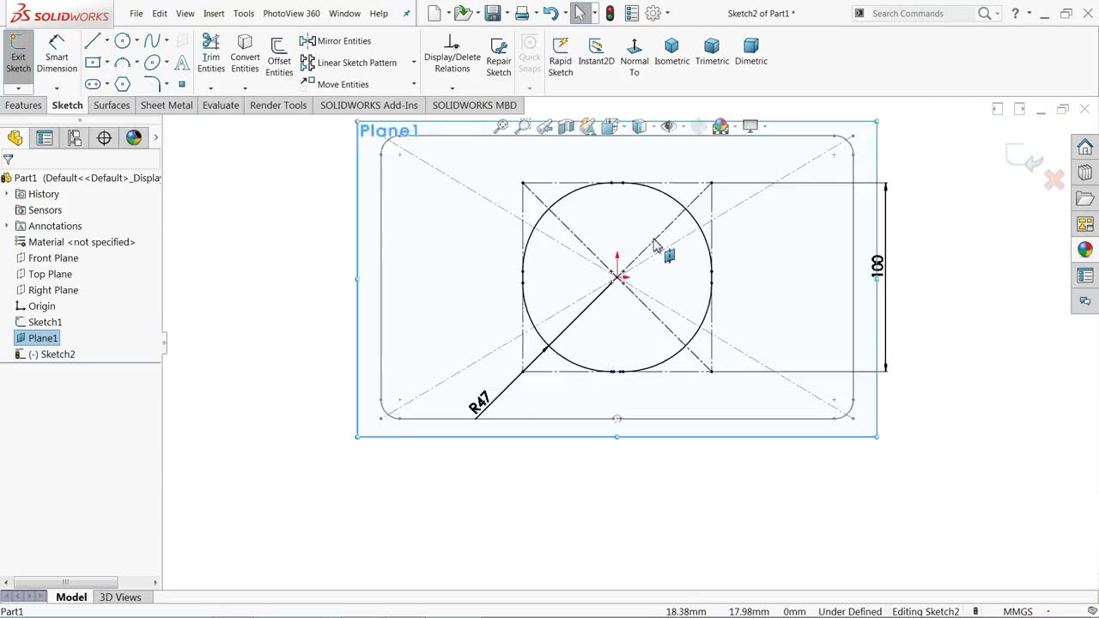Click the Repair Sketch tool
This screenshot has height=618, width=1099.
click(499, 57)
